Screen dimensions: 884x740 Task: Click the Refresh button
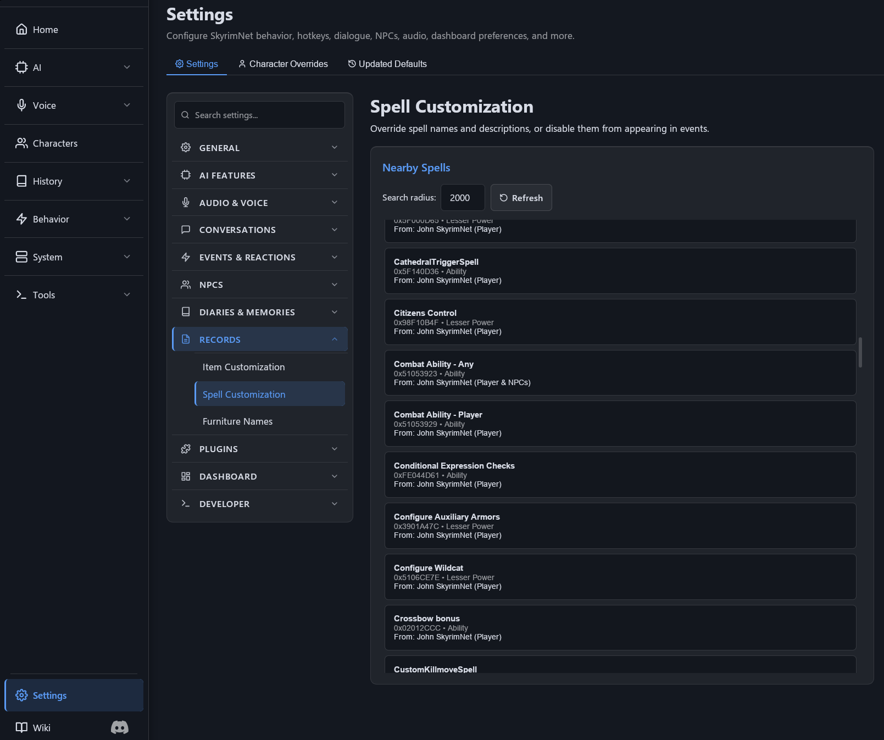click(x=521, y=198)
